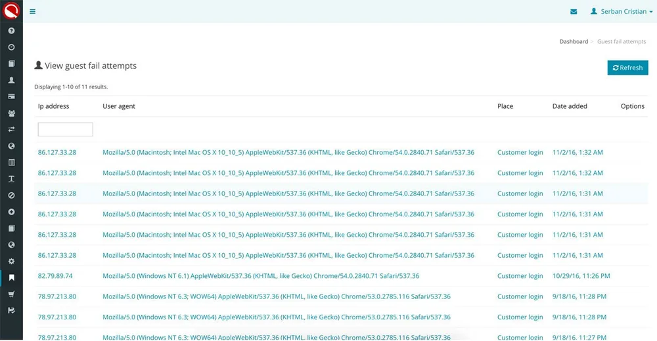Screen dimensions: 657x341
Task: Select the active bookmark sidebar icon
Action: tap(11, 277)
